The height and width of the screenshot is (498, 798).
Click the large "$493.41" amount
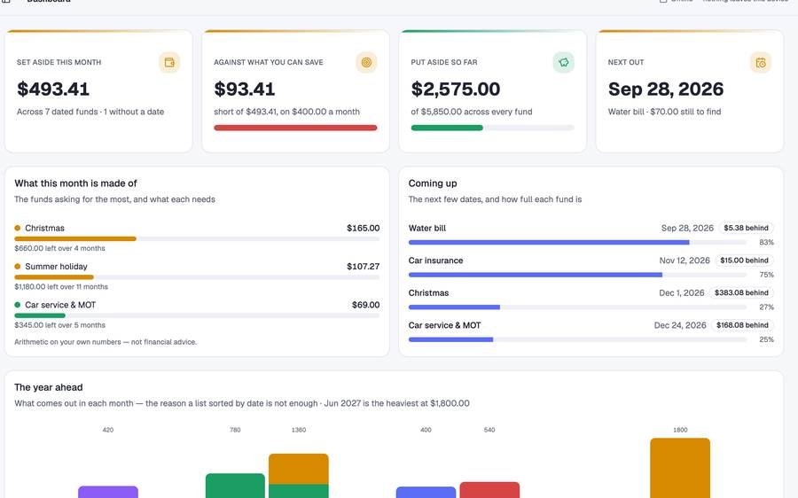(53, 89)
